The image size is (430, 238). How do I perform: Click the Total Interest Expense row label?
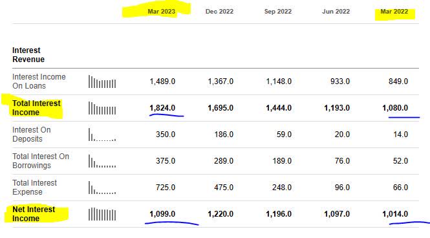coord(34,188)
